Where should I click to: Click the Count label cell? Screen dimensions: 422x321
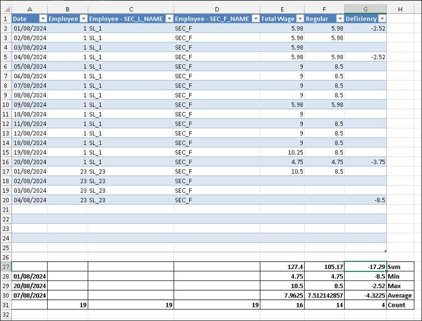[400, 305]
